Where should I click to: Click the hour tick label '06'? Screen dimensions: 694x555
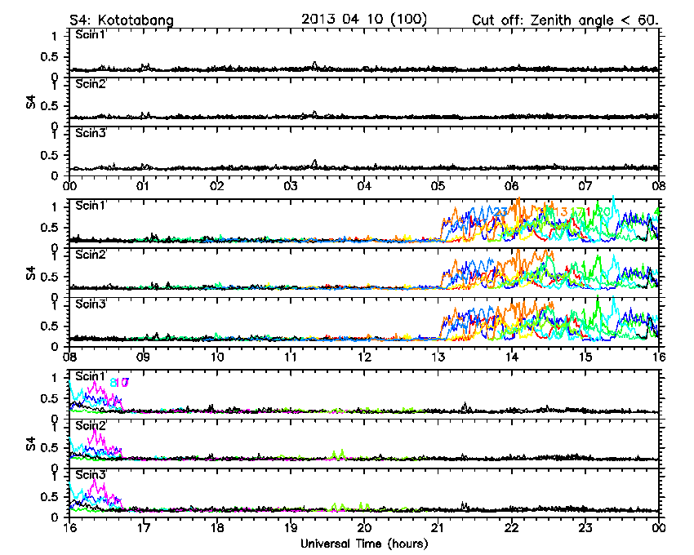click(512, 186)
